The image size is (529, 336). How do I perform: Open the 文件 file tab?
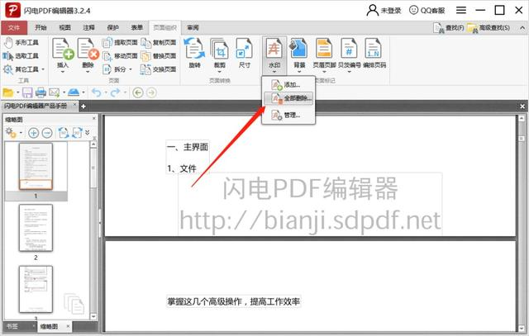coord(14,27)
